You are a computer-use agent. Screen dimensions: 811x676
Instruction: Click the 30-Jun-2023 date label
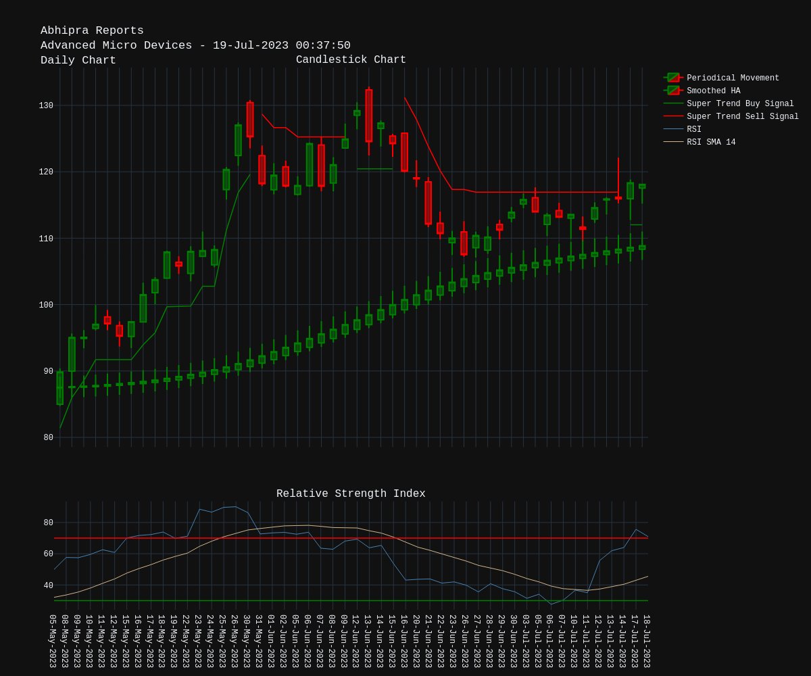[514, 641]
